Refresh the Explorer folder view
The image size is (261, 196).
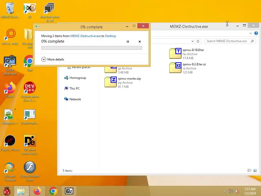pos(198,41)
